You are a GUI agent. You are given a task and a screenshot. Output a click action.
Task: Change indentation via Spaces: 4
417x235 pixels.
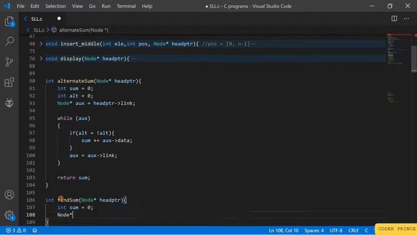tap(314, 230)
